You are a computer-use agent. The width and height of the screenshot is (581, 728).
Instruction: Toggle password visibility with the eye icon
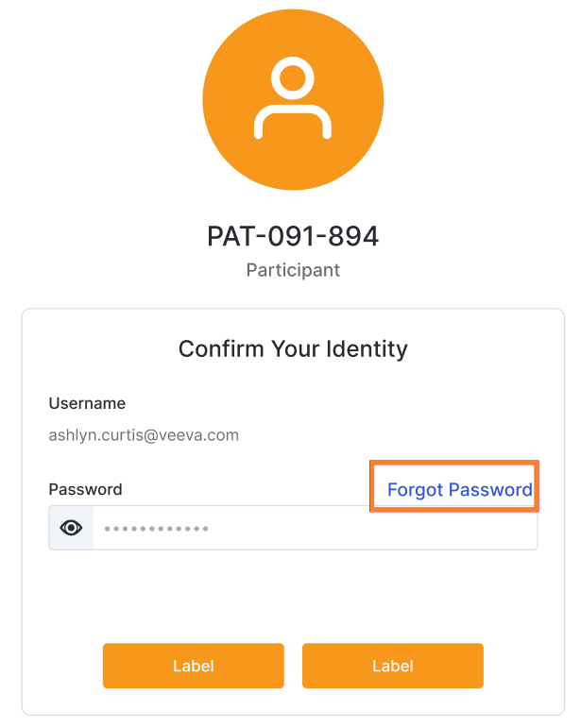72,528
